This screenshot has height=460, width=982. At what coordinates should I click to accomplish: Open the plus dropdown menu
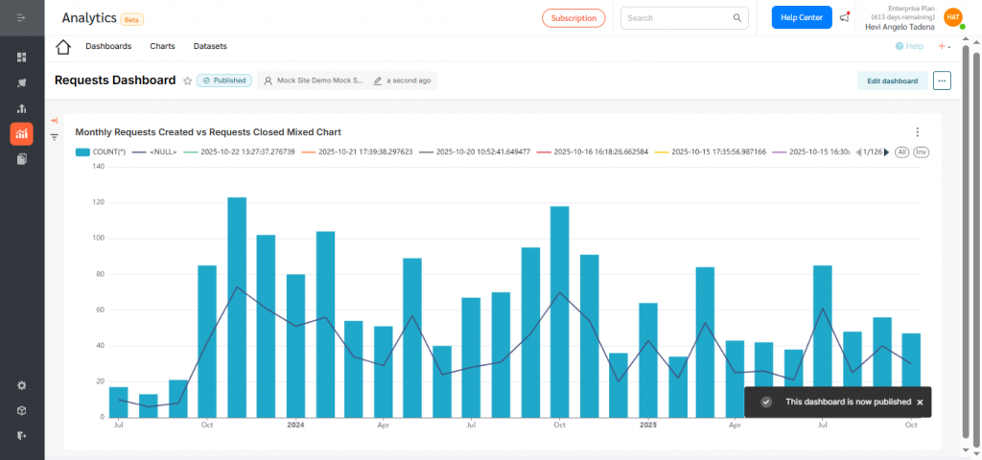[x=944, y=46]
